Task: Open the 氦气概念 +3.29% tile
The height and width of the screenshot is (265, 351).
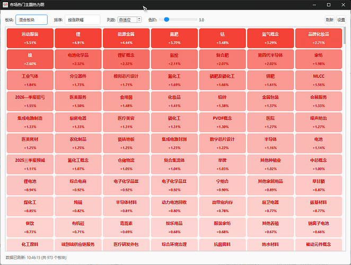Action: (270, 38)
